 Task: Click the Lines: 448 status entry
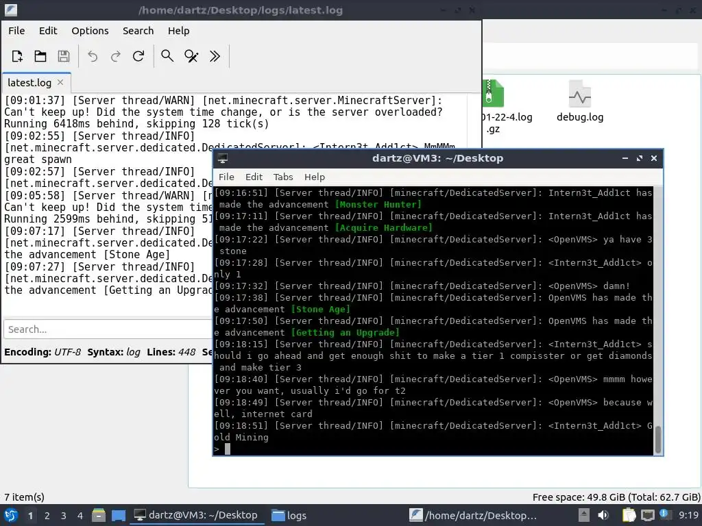[x=171, y=352]
